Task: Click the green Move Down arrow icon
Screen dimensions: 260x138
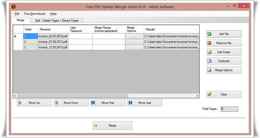Action: point(56,103)
